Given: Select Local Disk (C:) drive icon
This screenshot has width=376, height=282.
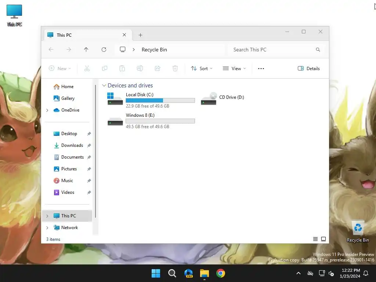Looking at the screenshot, I should tap(115, 99).
